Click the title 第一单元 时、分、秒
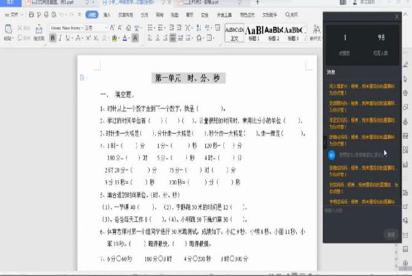The width and height of the screenshot is (412, 276). tap(188, 78)
